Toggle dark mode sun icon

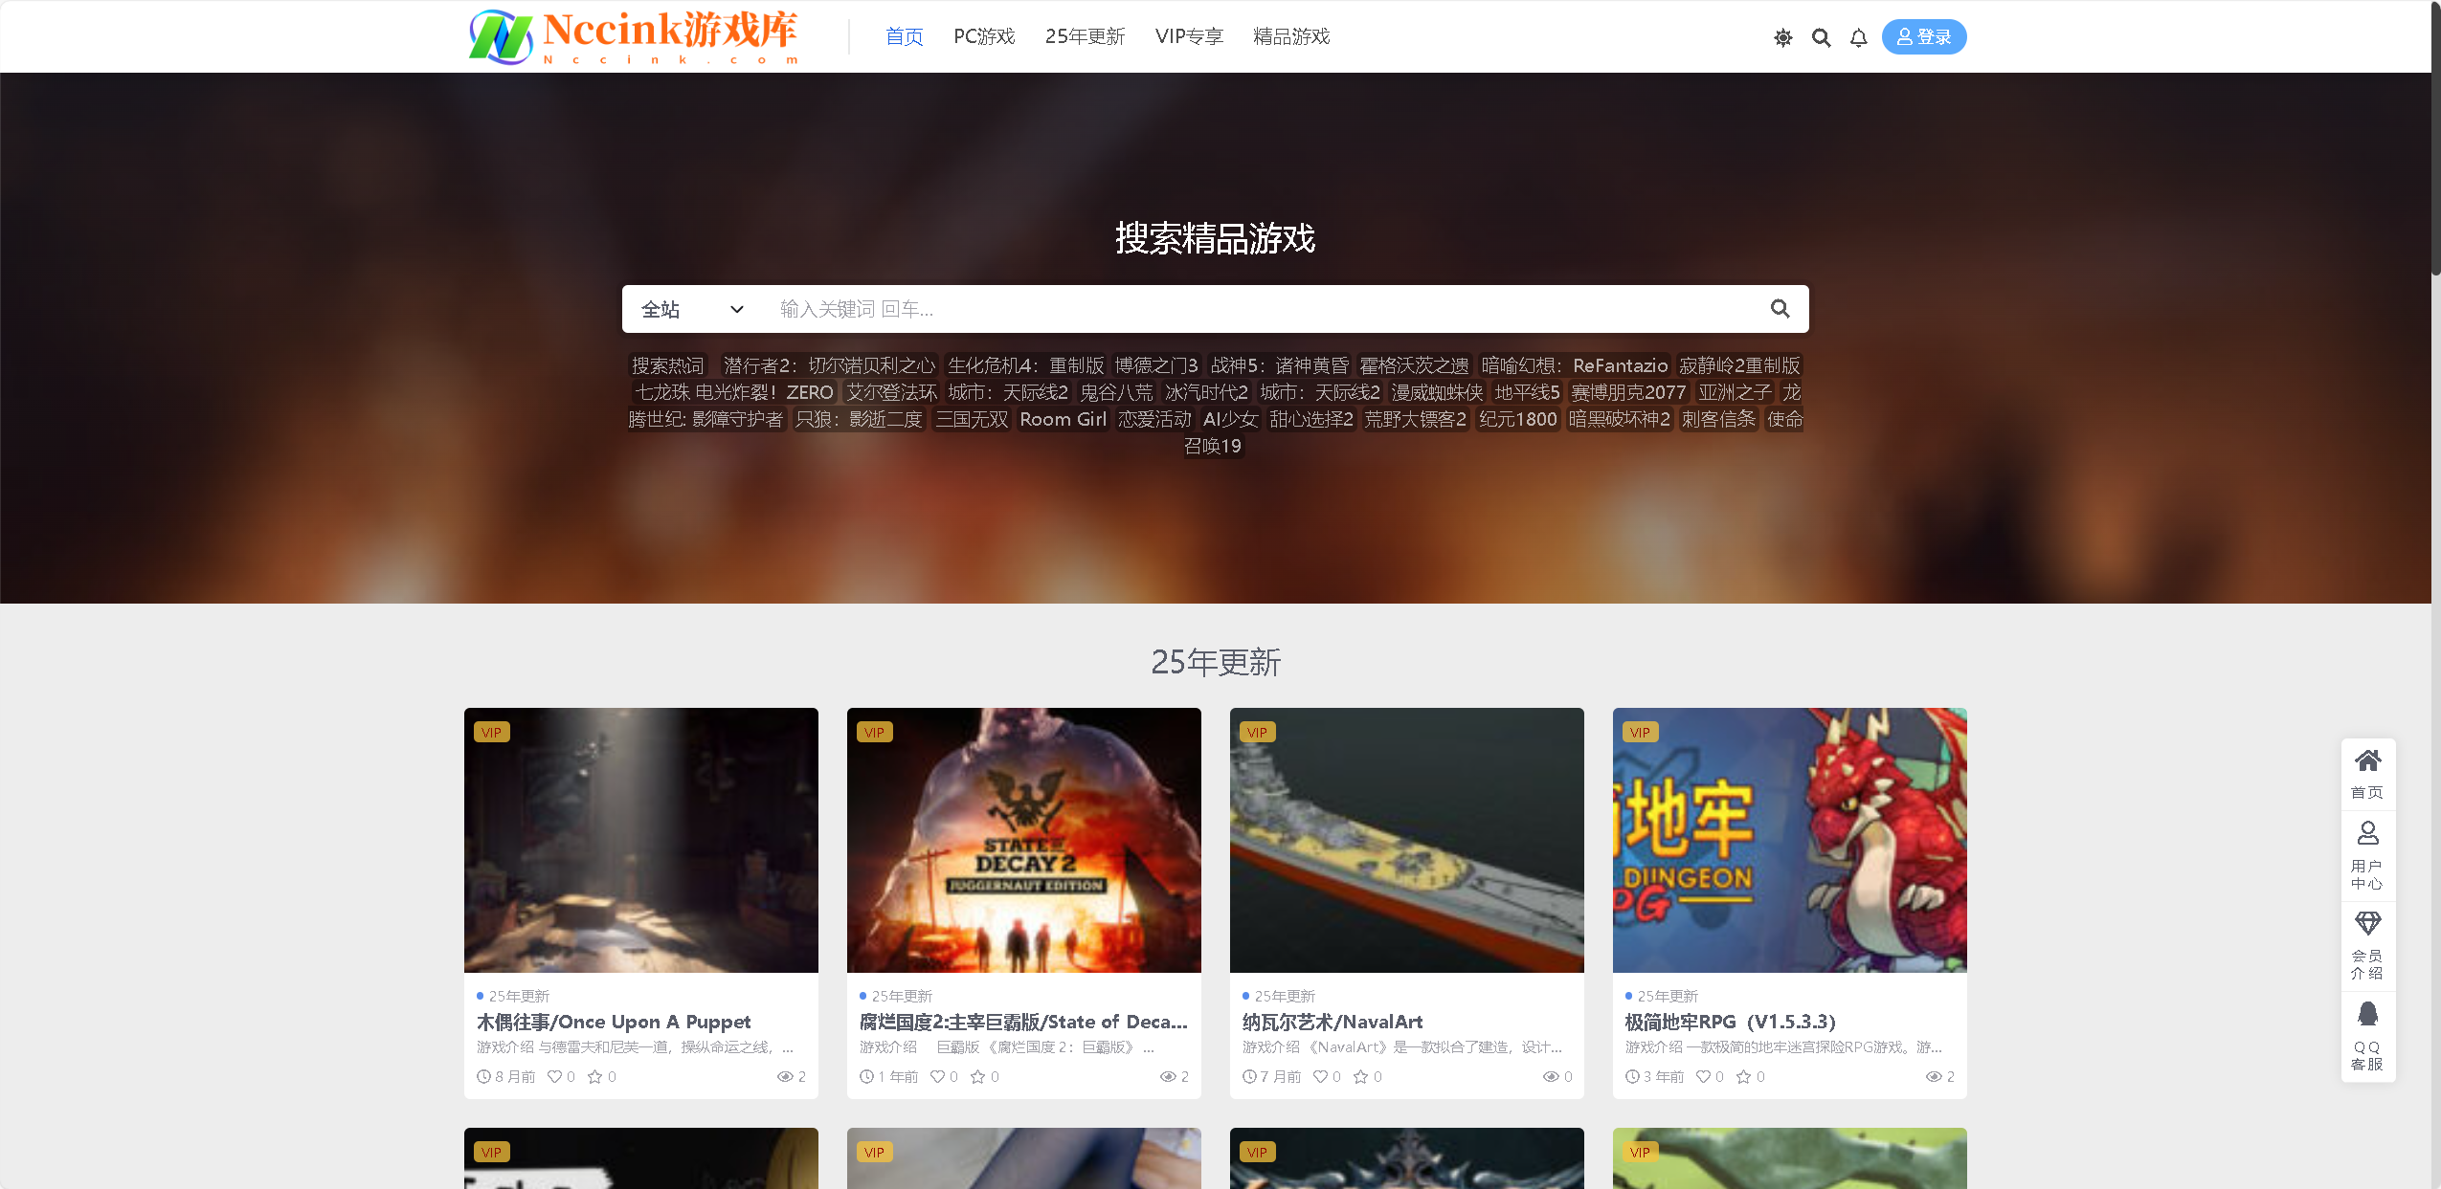(1782, 37)
